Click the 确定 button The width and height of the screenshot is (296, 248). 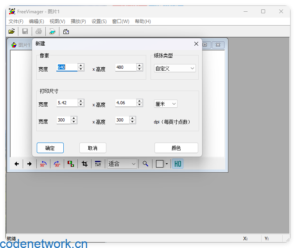pyautogui.click(x=50, y=148)
